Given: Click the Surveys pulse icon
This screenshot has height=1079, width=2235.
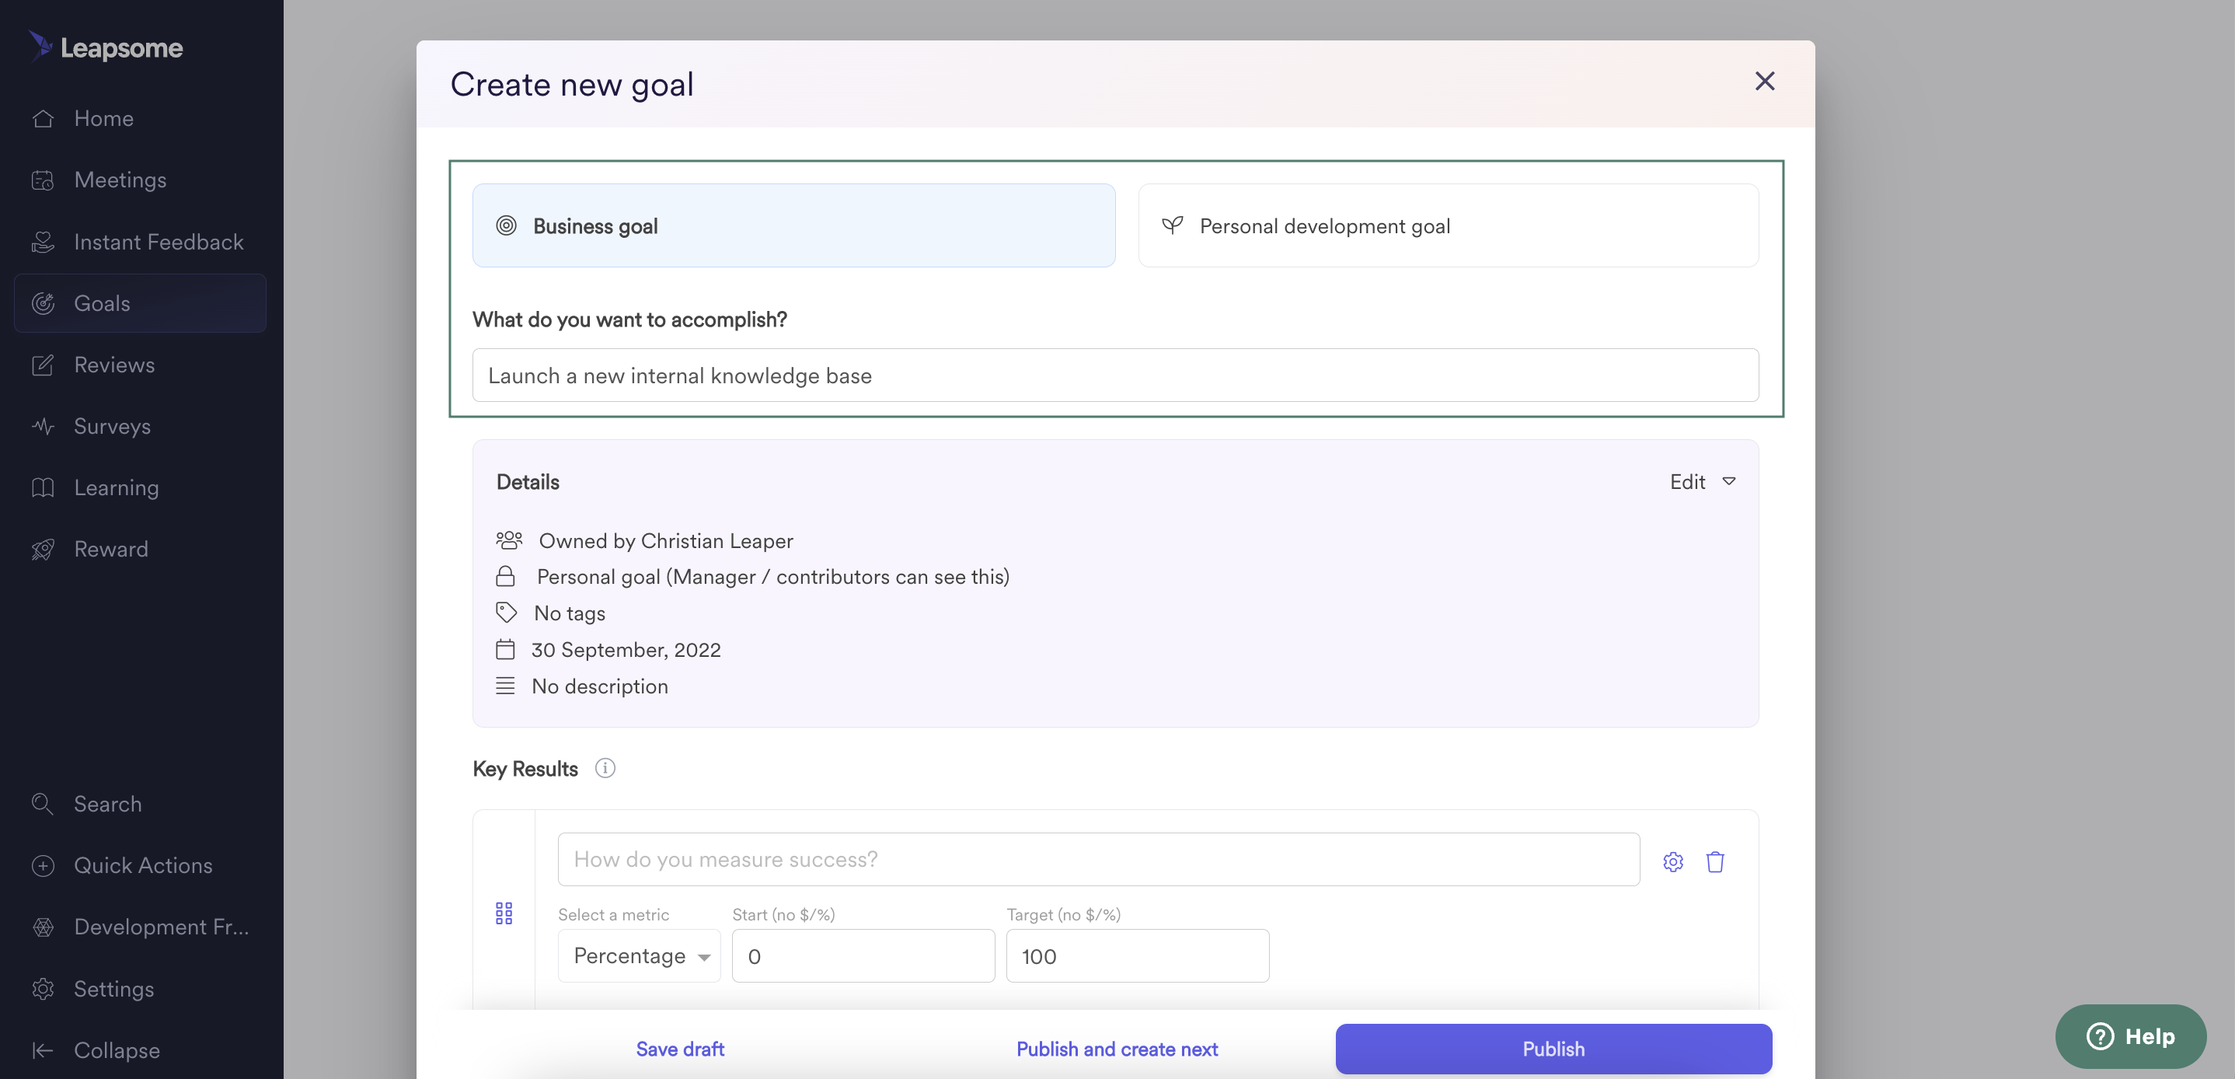Looking at the screenshot, I should click(43, 426).
